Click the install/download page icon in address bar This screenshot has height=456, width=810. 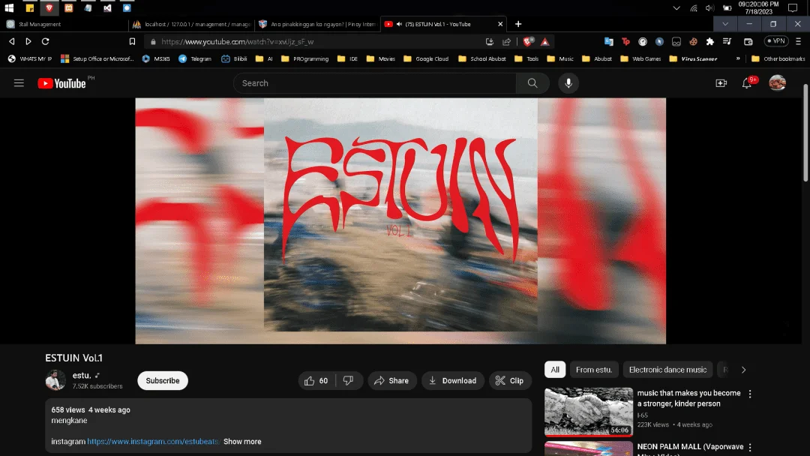point(489,42)
